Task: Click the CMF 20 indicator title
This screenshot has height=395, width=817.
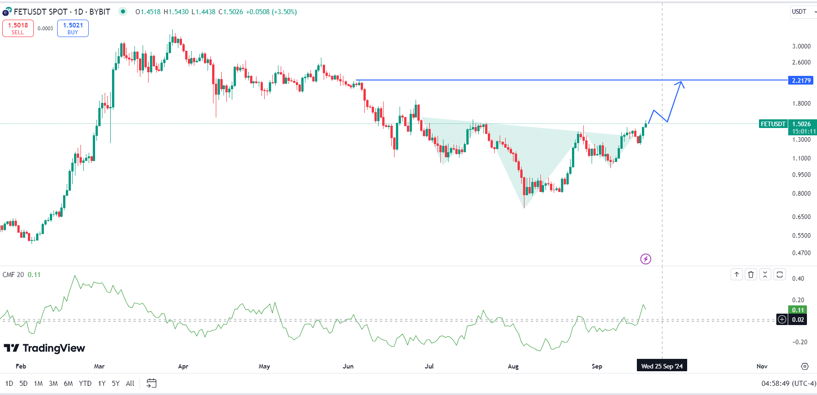Action: coord(13,275)
